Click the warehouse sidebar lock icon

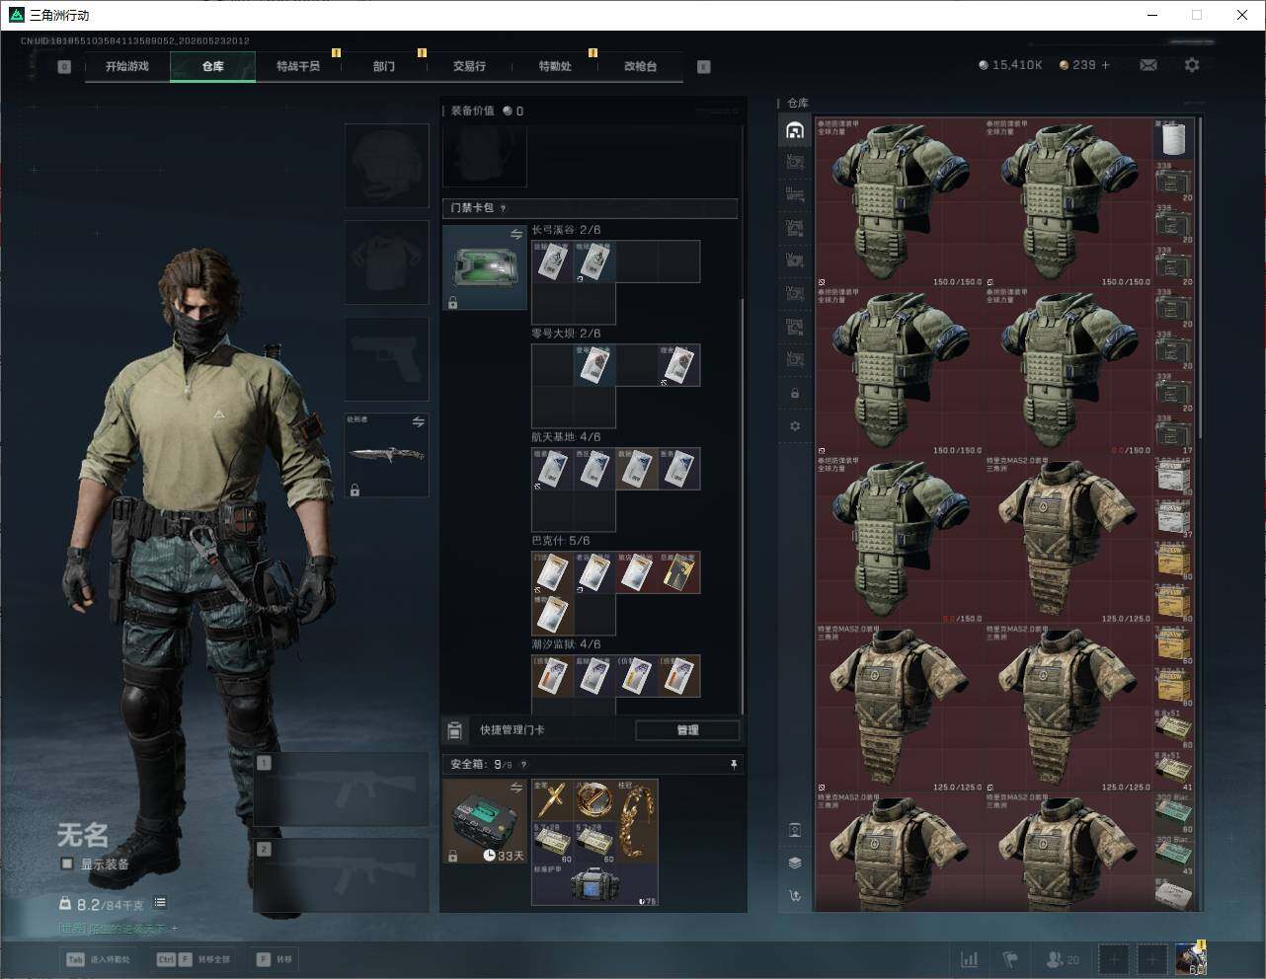pyautogui.click(x=795, y=393)
